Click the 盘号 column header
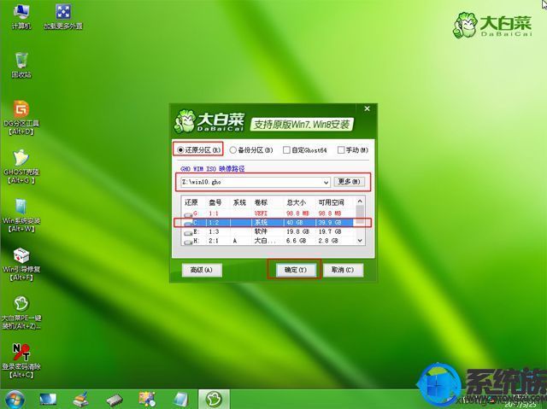Viewport: 547px width, 409px height. 215,202
